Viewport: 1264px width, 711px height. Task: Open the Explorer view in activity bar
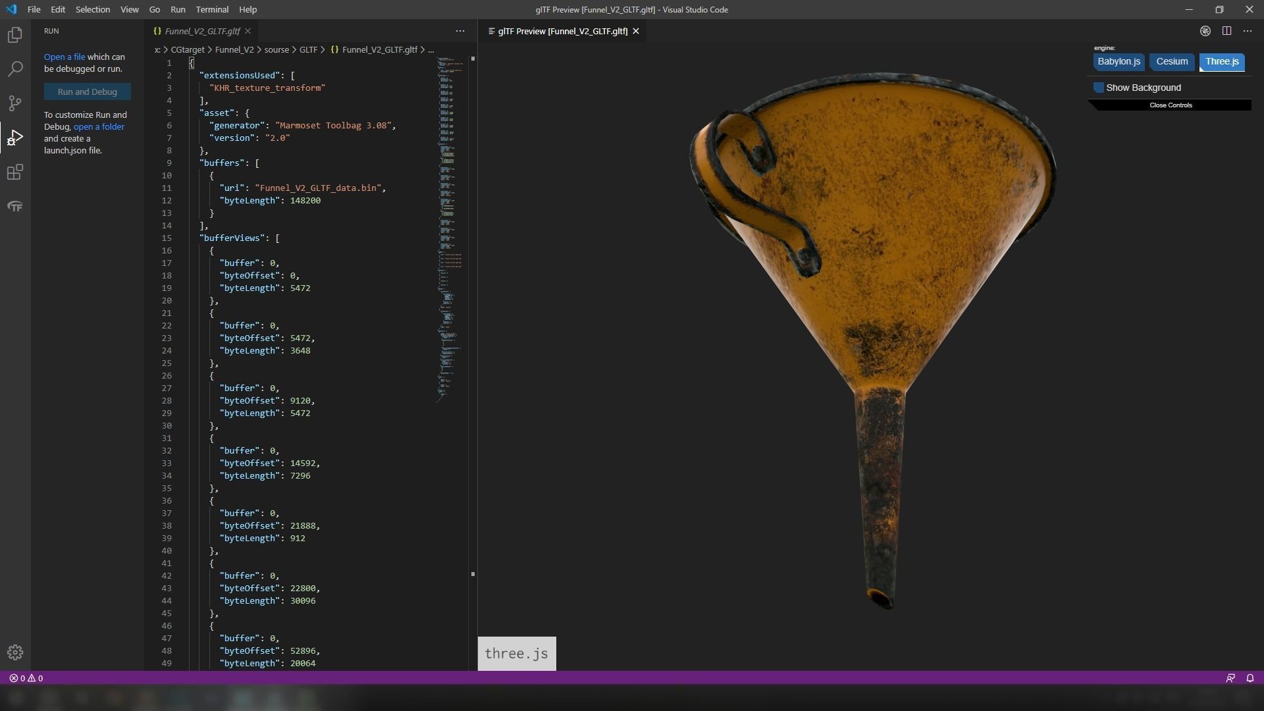coord(14,35)
